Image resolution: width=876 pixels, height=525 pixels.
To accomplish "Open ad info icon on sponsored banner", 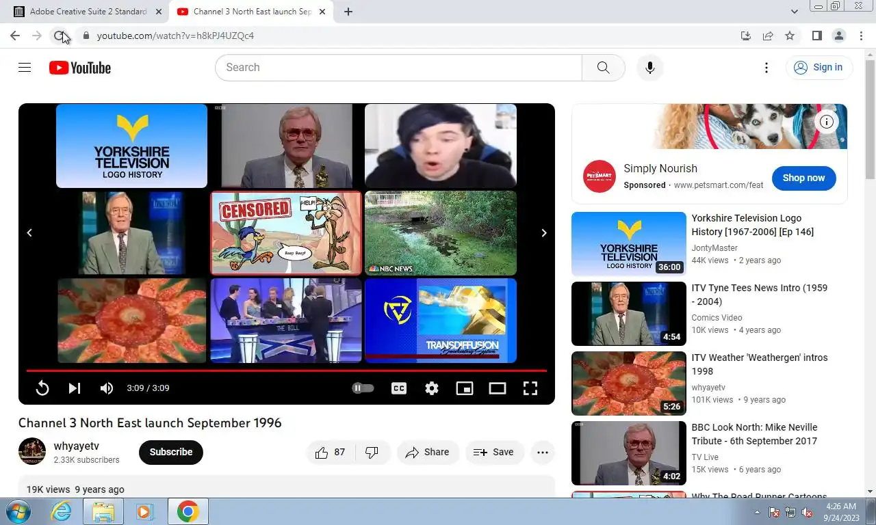I will (827, 122).
